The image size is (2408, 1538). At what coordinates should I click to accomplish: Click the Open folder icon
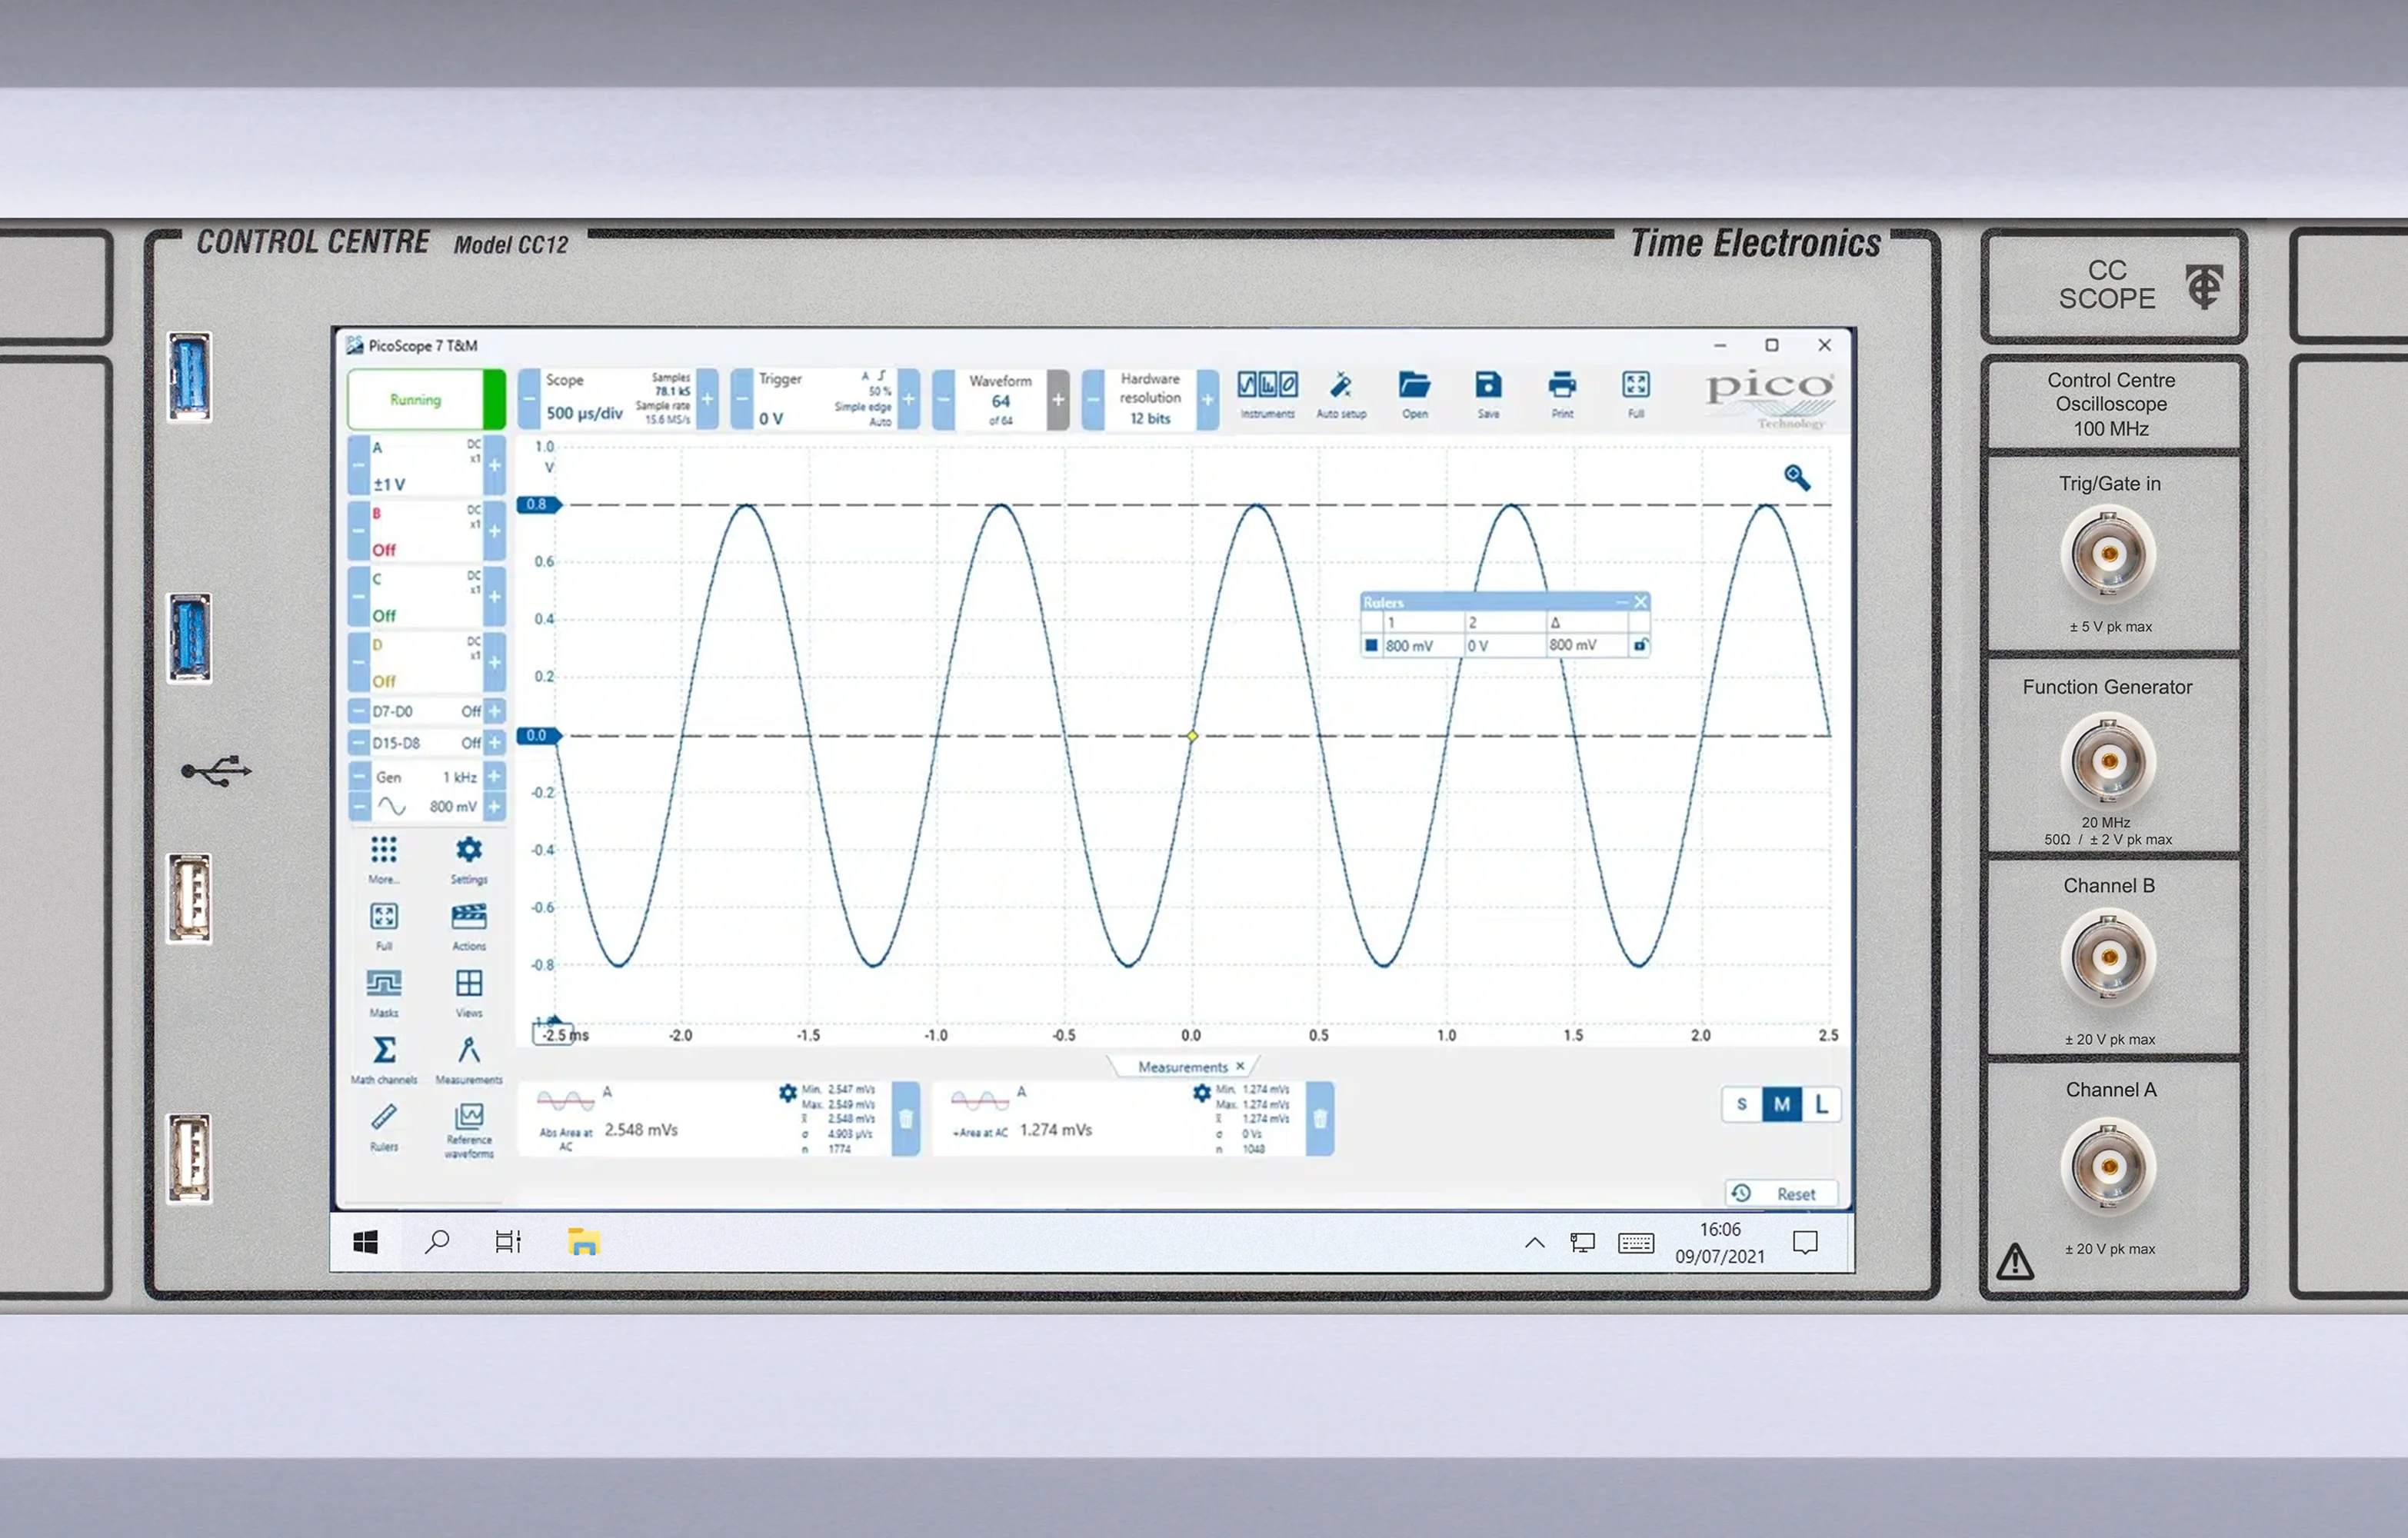(1414, 385)
